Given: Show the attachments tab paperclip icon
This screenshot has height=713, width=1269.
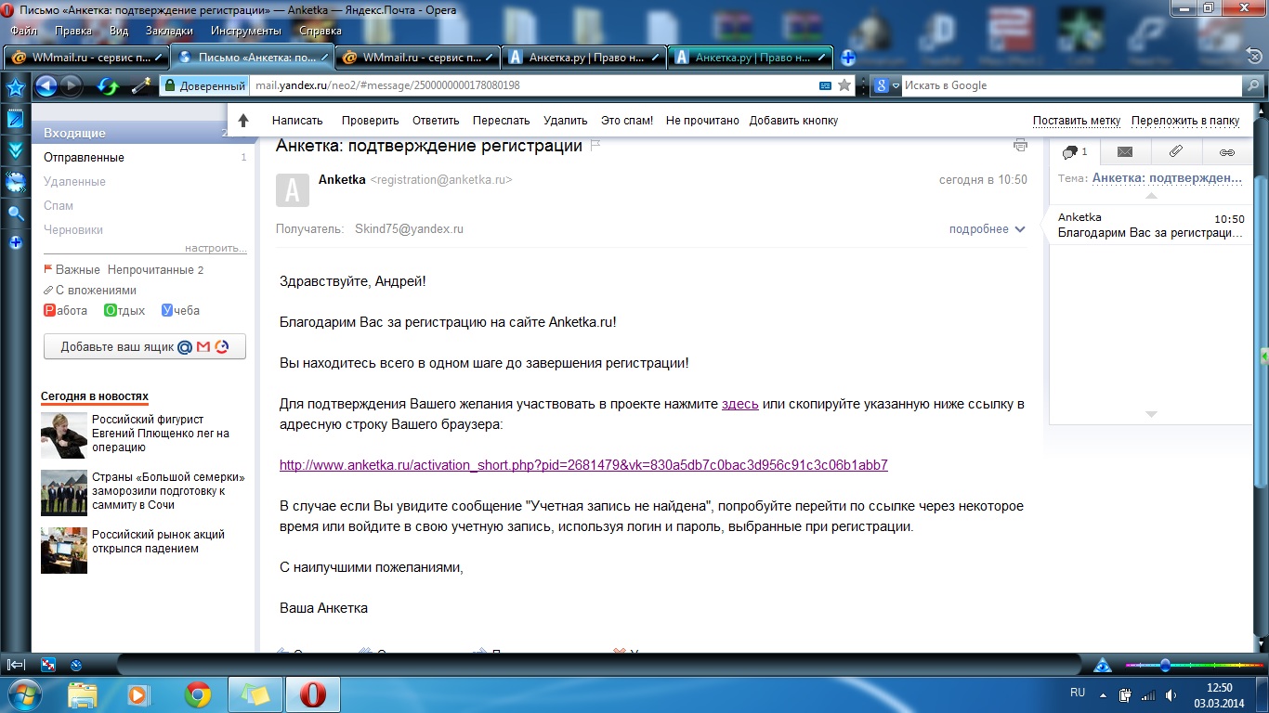Looking at the screenshot, I should (1175, 151).
